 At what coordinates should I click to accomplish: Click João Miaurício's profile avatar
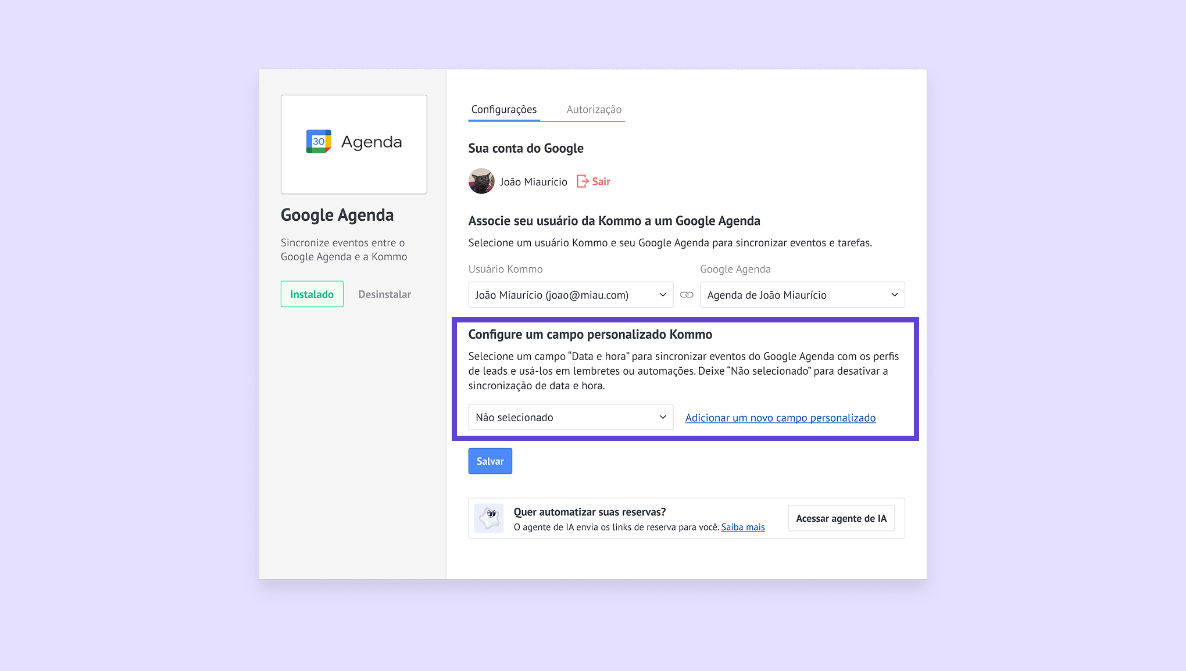tap(481, 181)
